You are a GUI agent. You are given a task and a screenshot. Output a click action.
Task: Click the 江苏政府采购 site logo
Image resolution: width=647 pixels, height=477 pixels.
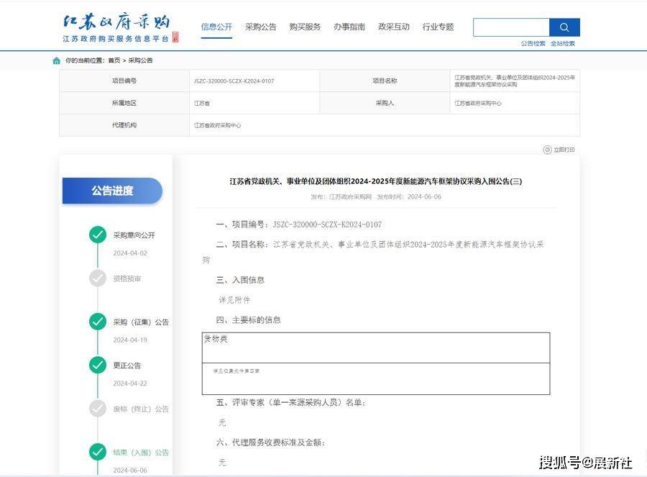click(x=120, y=27)
